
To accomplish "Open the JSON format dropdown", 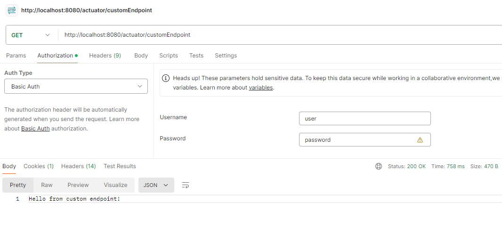I will (x=156, y=185).
